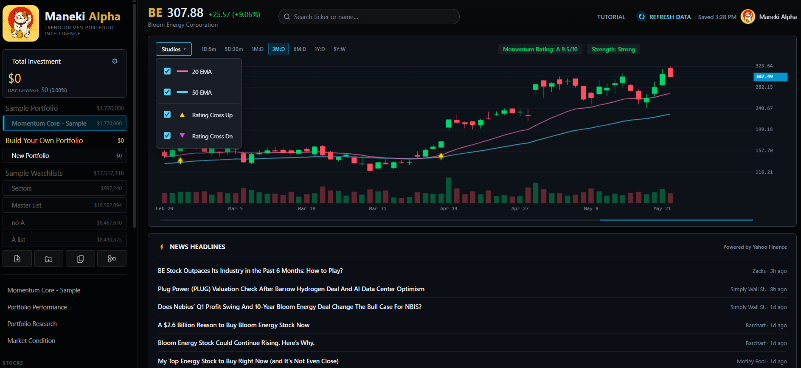
Task: Click the search magnifier icon
Action: (x=287, y=17)
